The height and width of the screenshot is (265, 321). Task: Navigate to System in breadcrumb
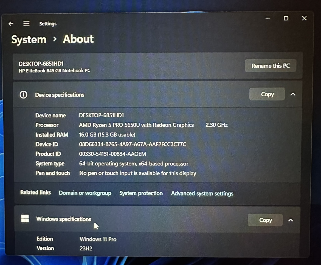point(29,39)
